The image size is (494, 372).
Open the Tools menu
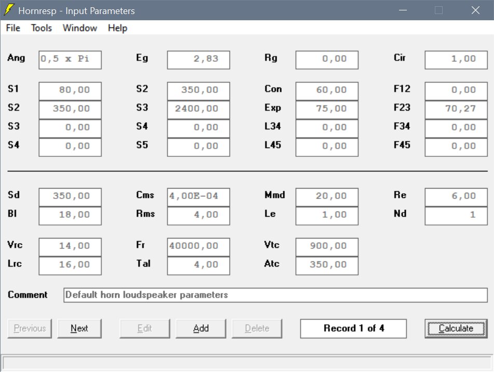(41, 28)
